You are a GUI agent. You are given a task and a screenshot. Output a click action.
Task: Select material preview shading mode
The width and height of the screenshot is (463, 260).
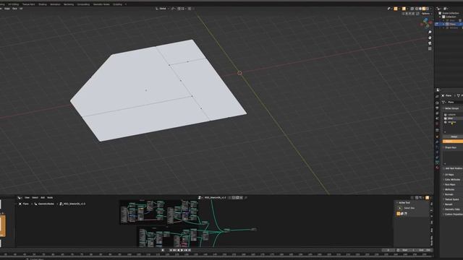pos(424,9)
